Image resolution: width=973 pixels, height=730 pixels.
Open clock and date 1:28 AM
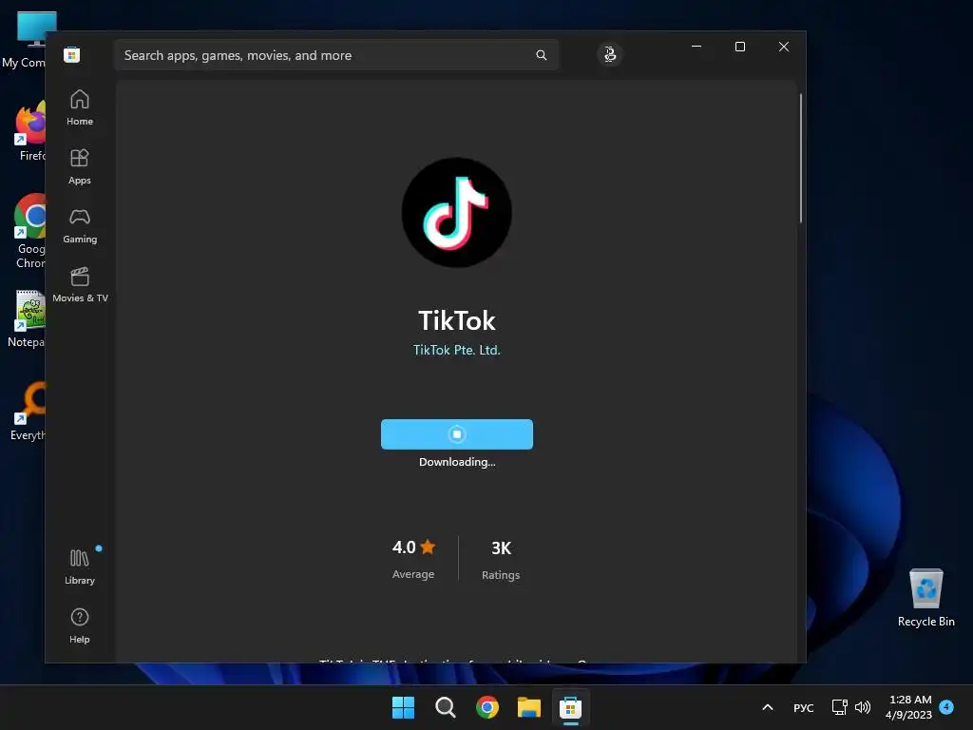point(909,707)
